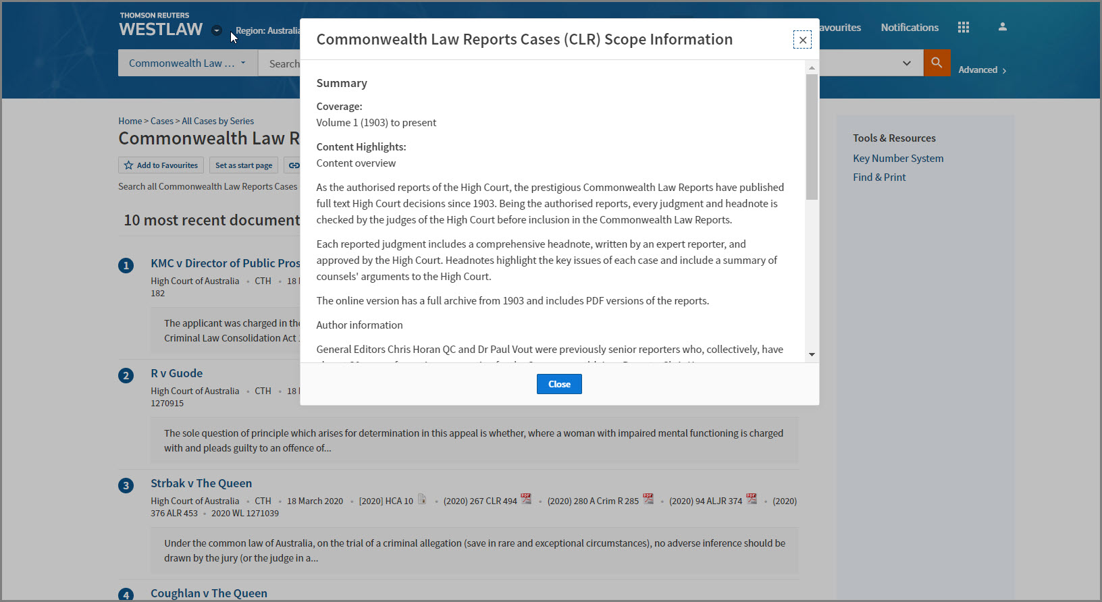This screenshot has height=602, width=1102.
Task: Click the orange search magnifier button
Action: coord(937,63)
